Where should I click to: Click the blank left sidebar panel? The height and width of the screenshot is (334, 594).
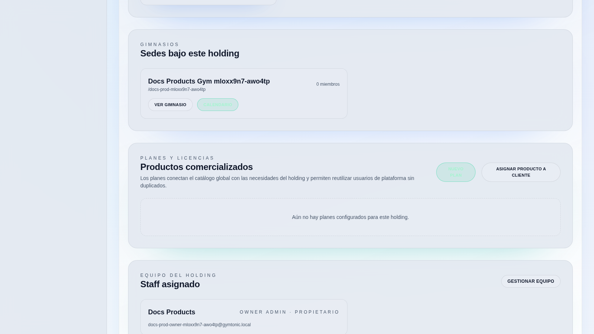[x=53, y=167]
